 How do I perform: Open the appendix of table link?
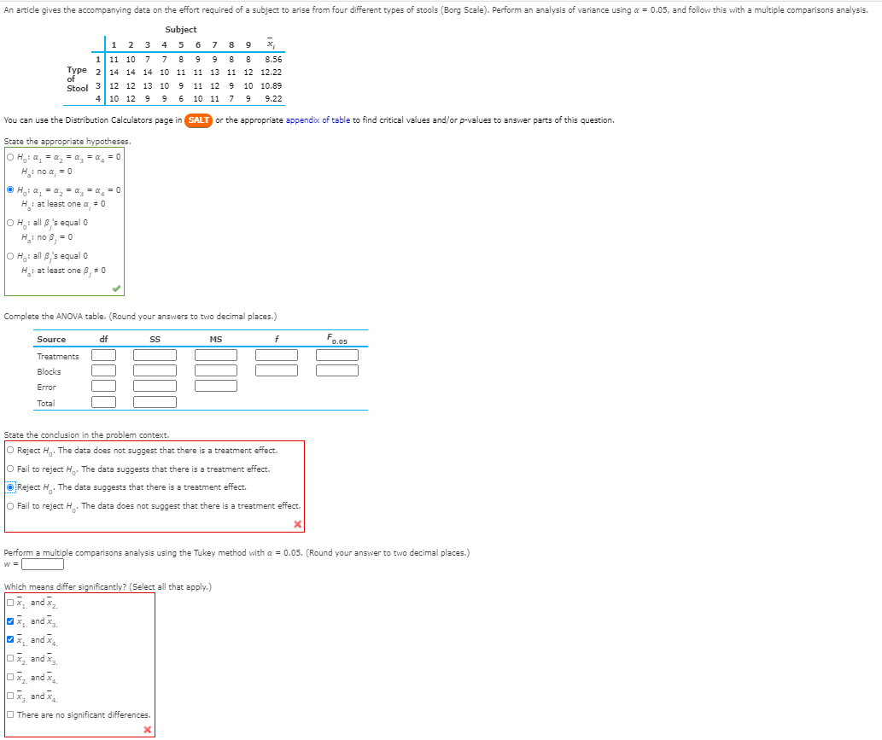(x=318, y=120)
